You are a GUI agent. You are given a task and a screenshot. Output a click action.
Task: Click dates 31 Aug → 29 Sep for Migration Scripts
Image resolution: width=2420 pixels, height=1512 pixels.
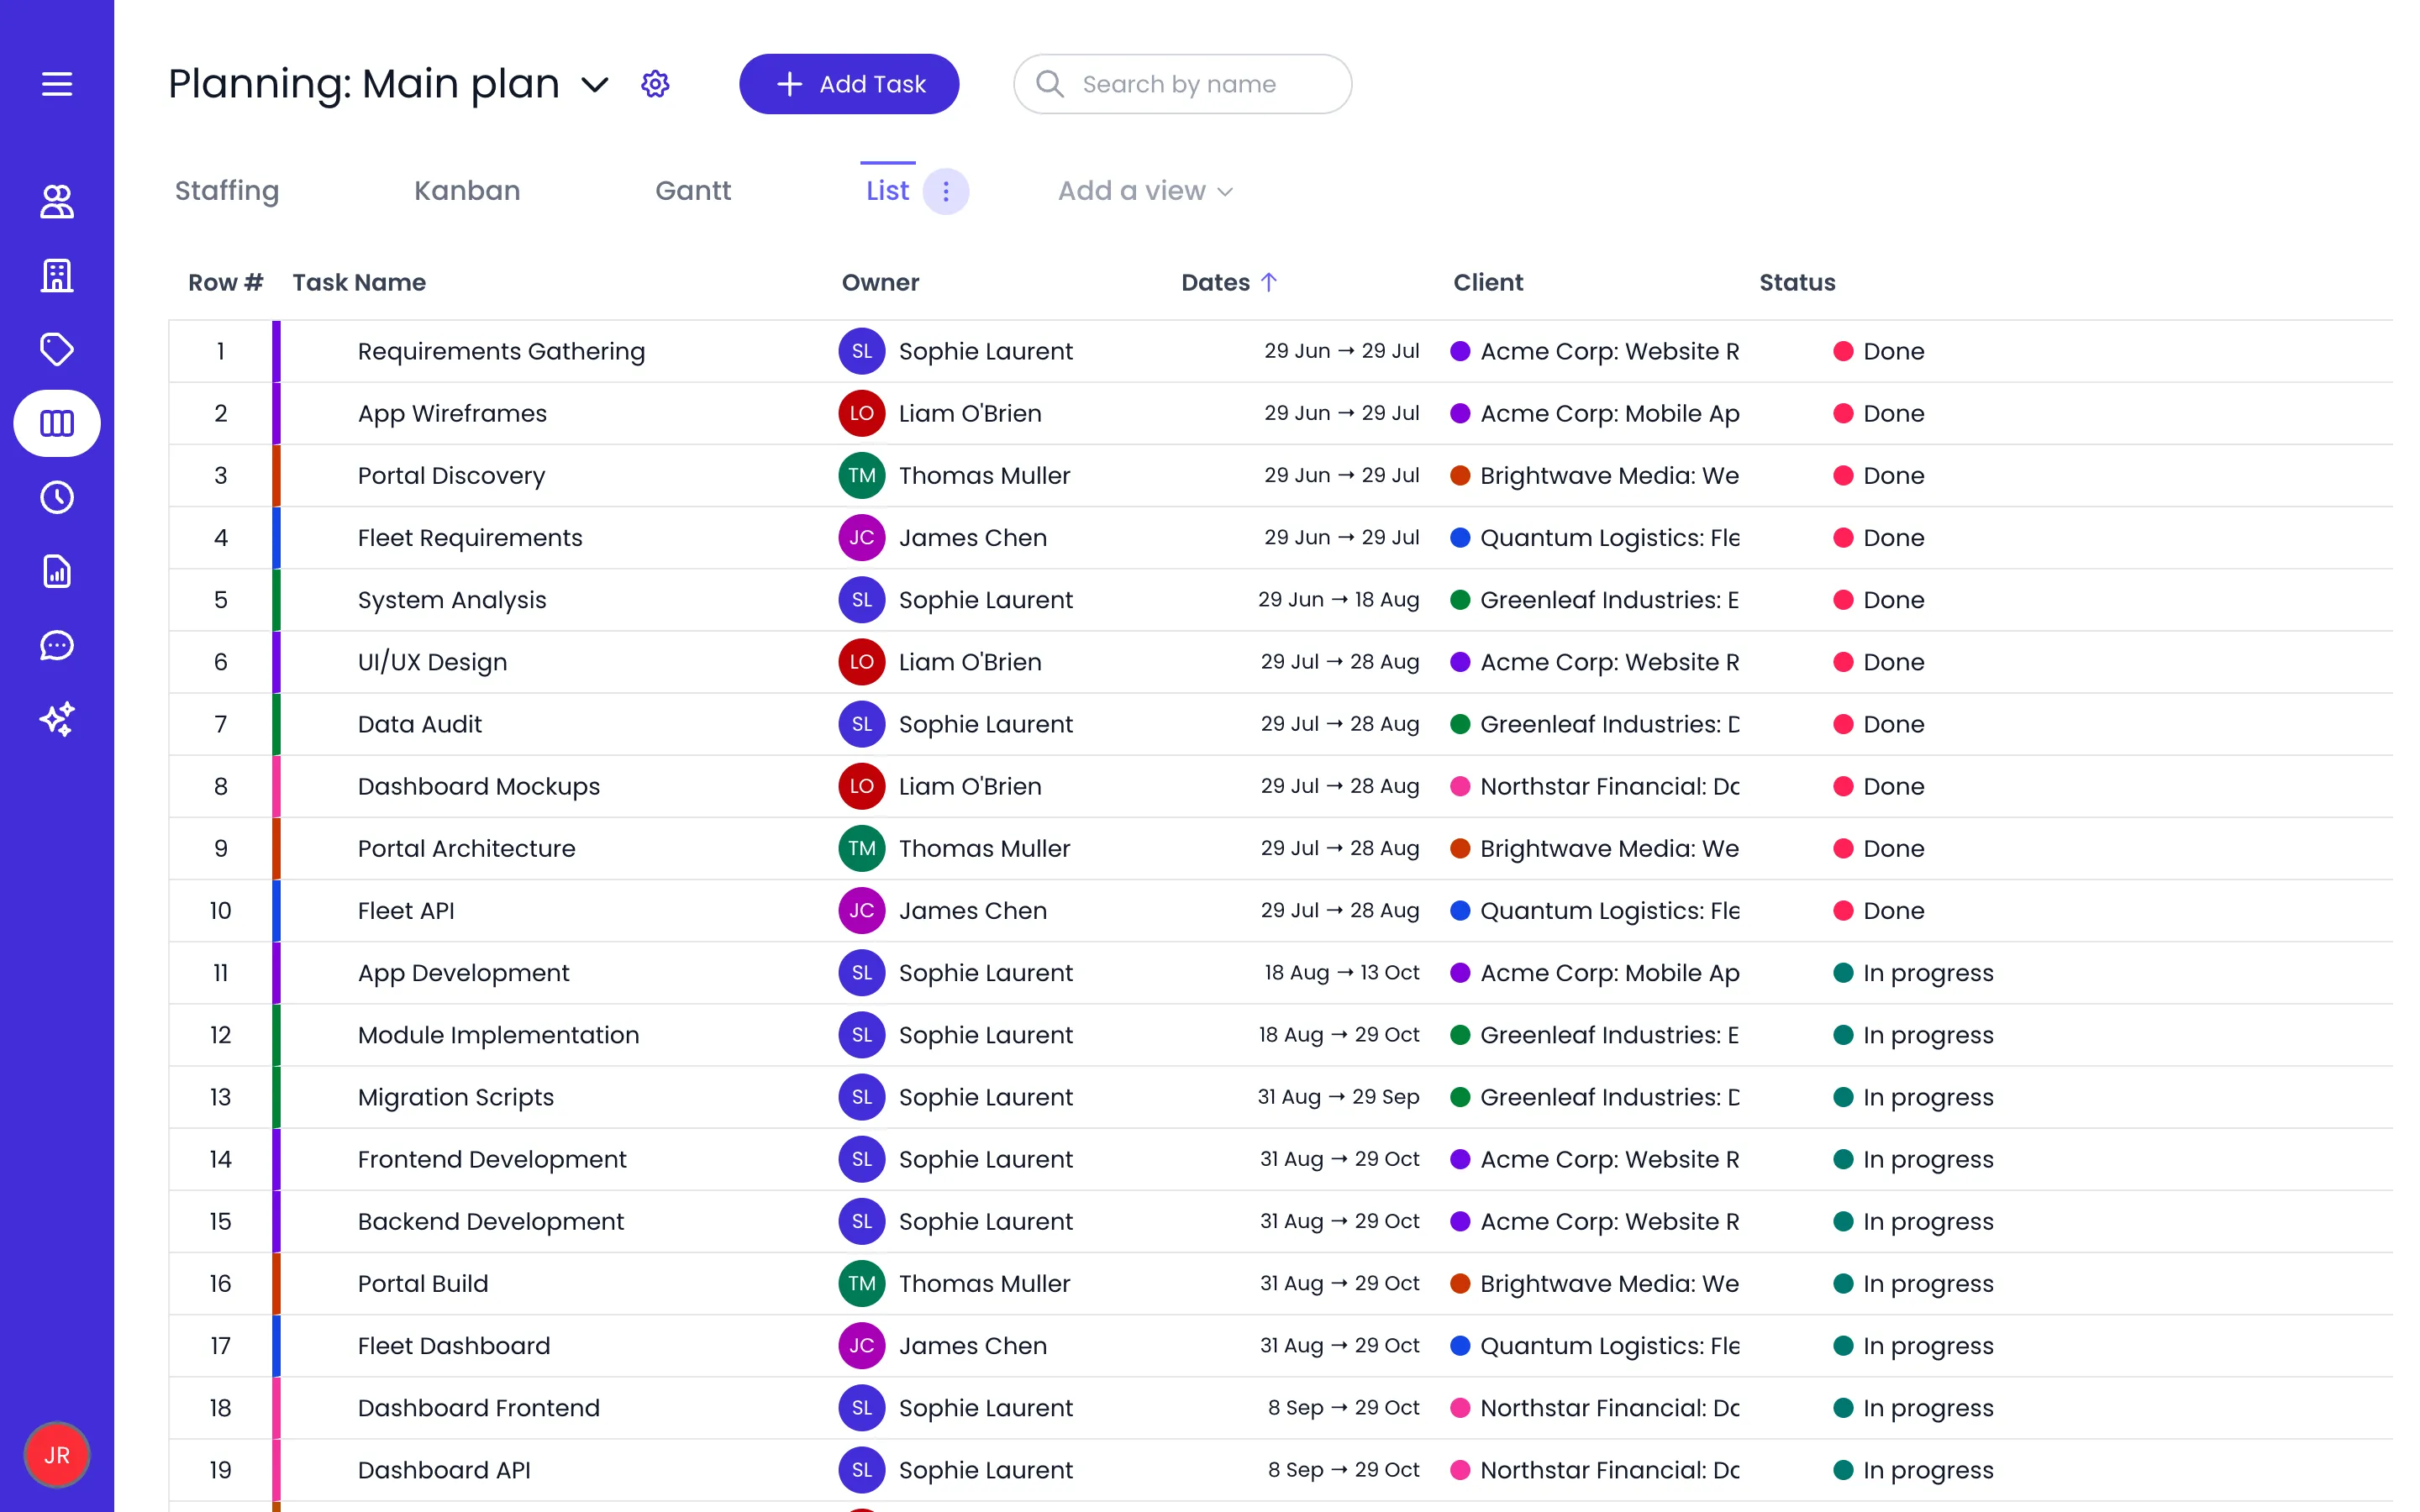click(1338, 1097)
